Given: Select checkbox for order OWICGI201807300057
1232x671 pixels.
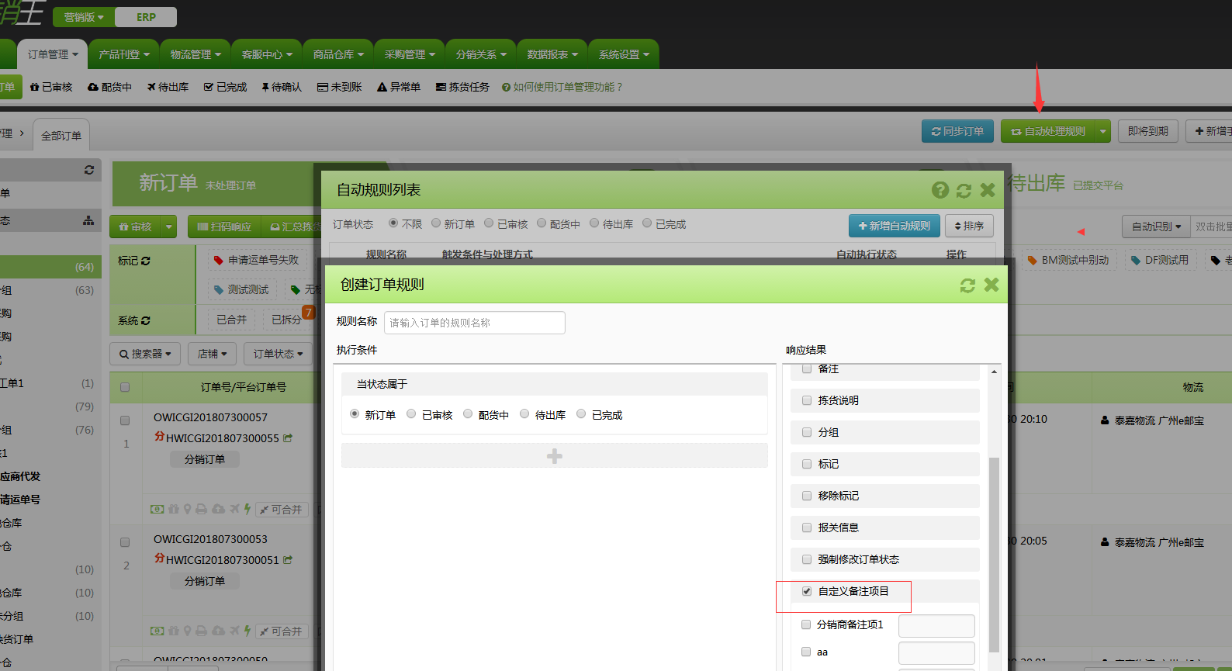Looking at the screenshot, I should [x=125, y=420].
